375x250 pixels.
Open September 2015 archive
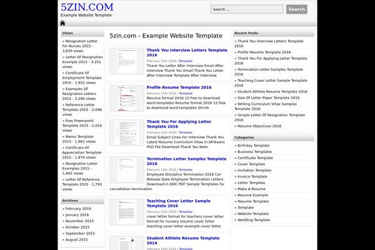pos(80,234)
